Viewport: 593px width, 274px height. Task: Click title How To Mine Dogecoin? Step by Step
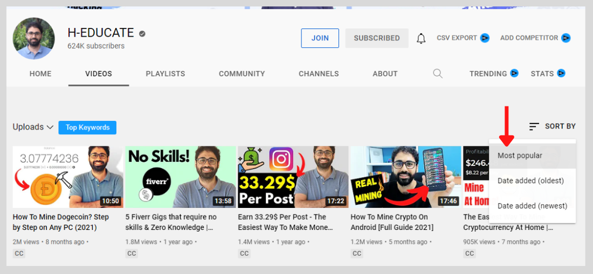[x=61, y=222]
